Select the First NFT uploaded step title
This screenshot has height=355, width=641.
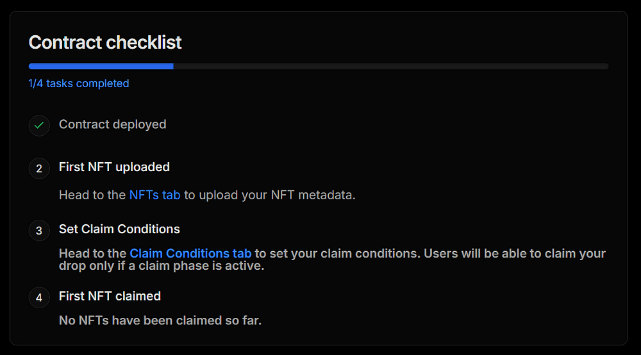click(114, 167)
